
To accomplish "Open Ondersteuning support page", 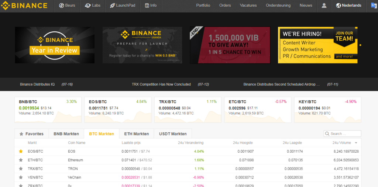I will (x=278, y=5).
